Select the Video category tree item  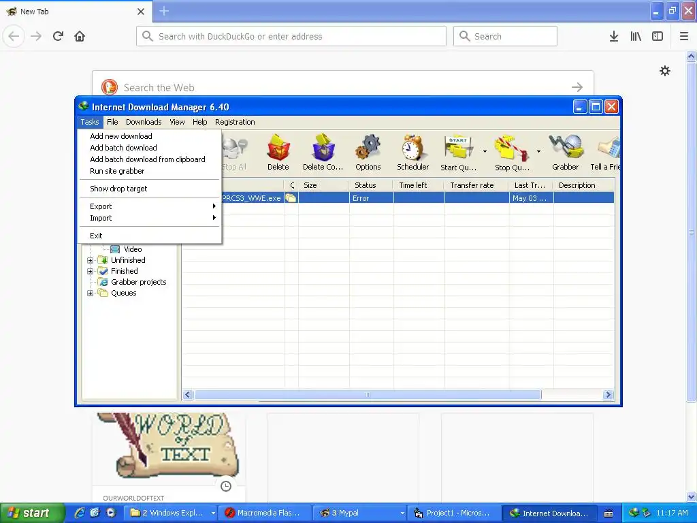[127, 249]
